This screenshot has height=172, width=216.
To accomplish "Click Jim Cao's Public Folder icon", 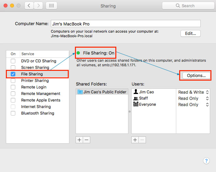I will [x=80, y=92].
